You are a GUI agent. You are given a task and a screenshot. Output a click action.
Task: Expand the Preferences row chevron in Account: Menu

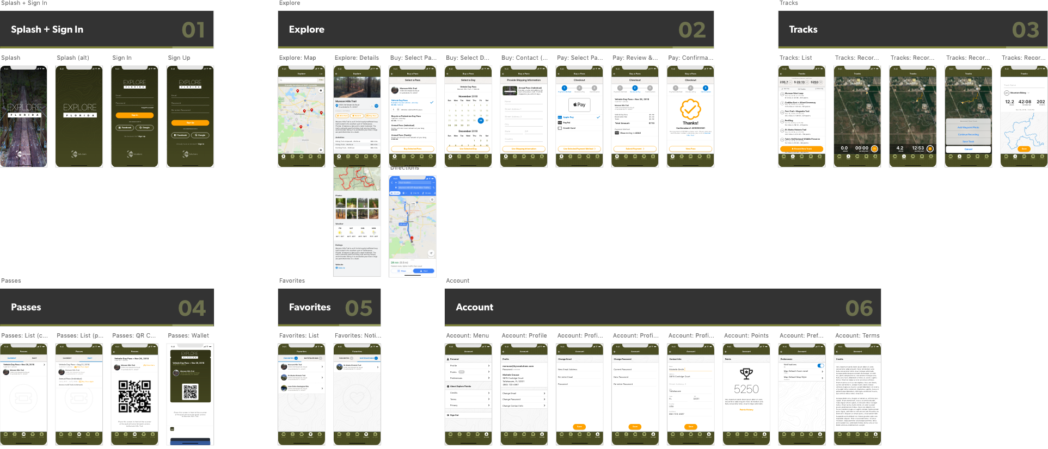[x=489, y=378]
